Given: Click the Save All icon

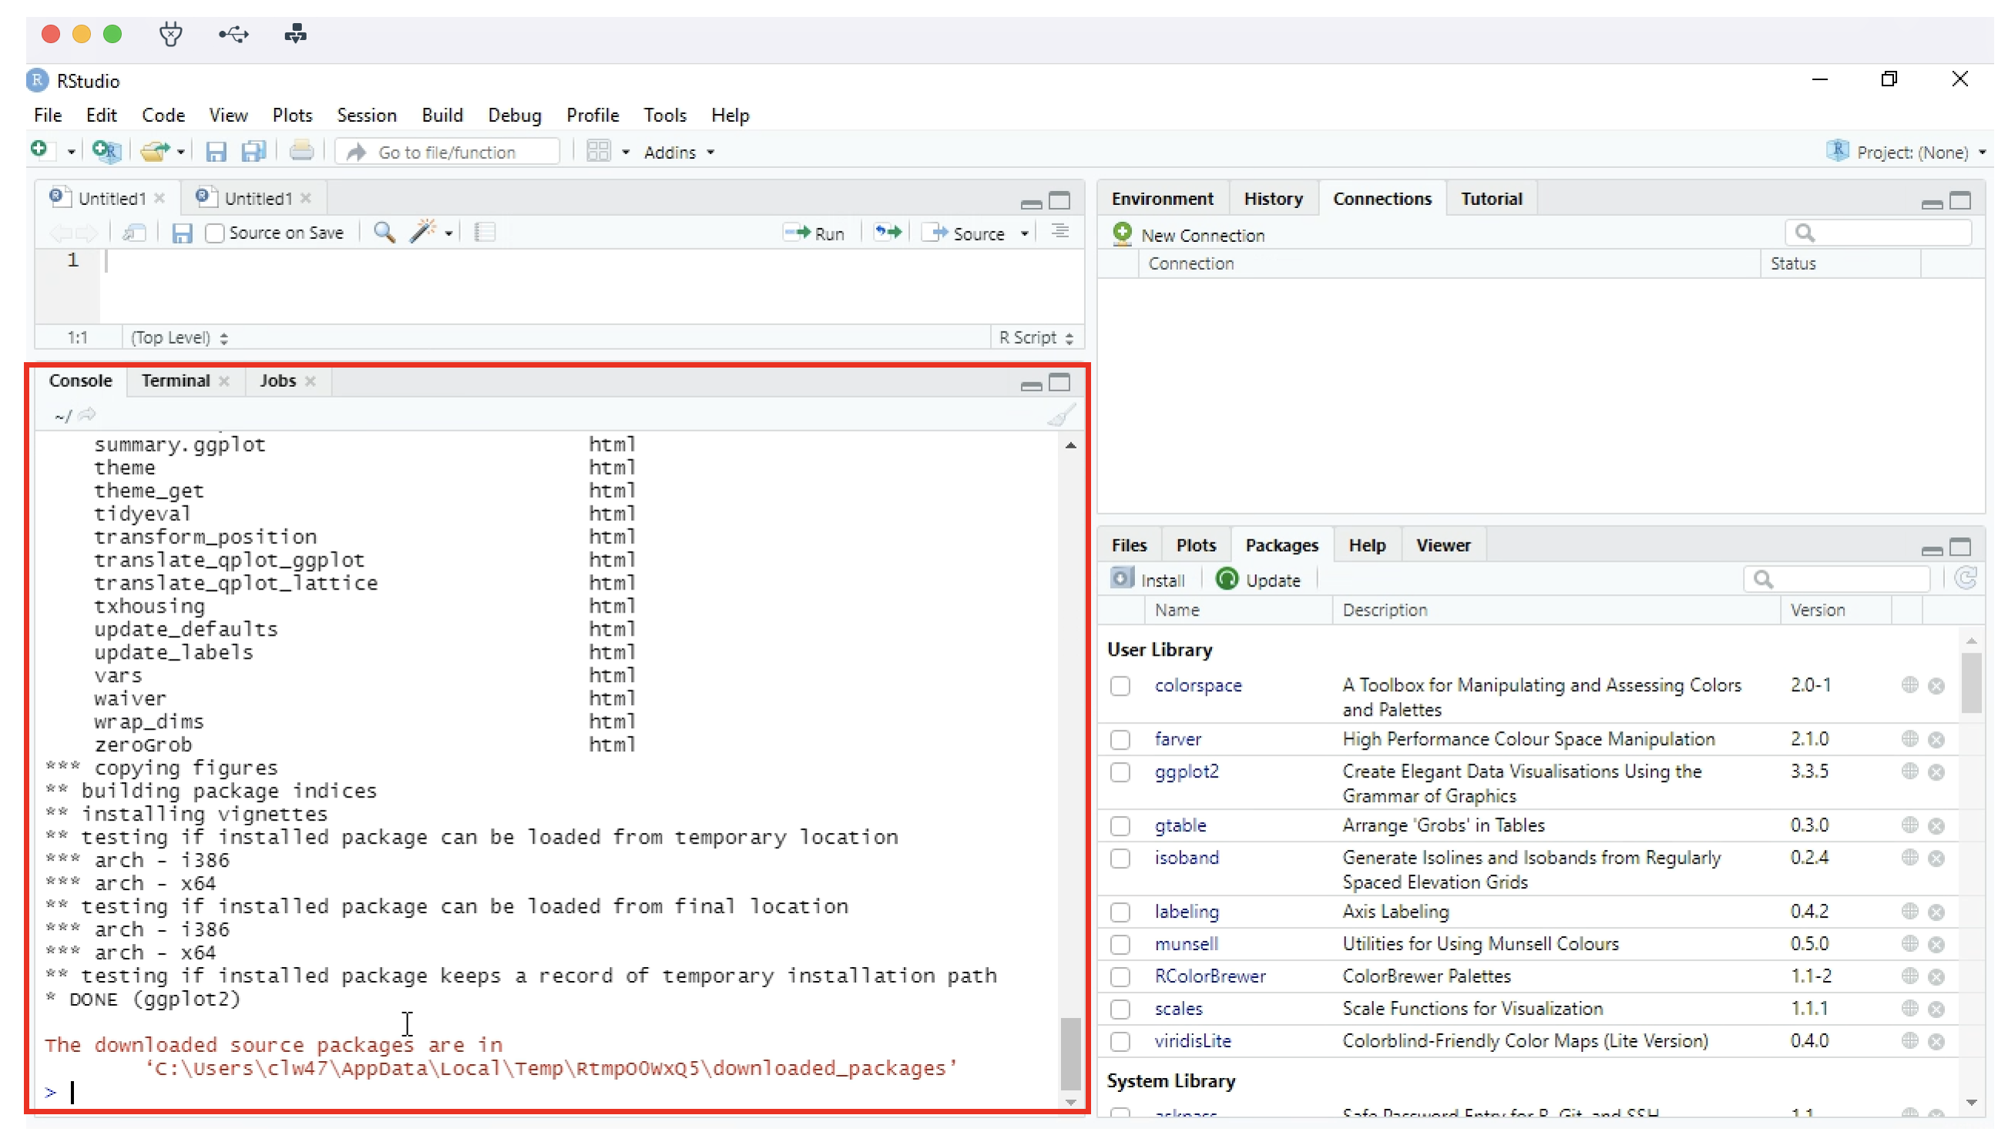Looking at the screenshot, I should pos(253,151).
